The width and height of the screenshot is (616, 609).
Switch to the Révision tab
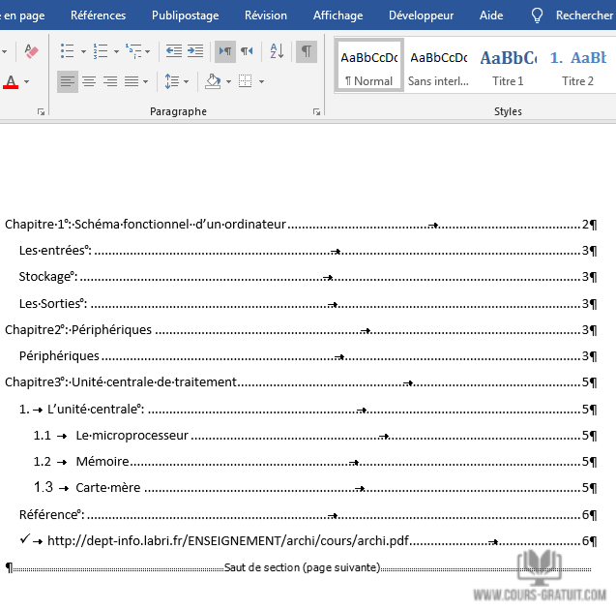coord(265,15)
